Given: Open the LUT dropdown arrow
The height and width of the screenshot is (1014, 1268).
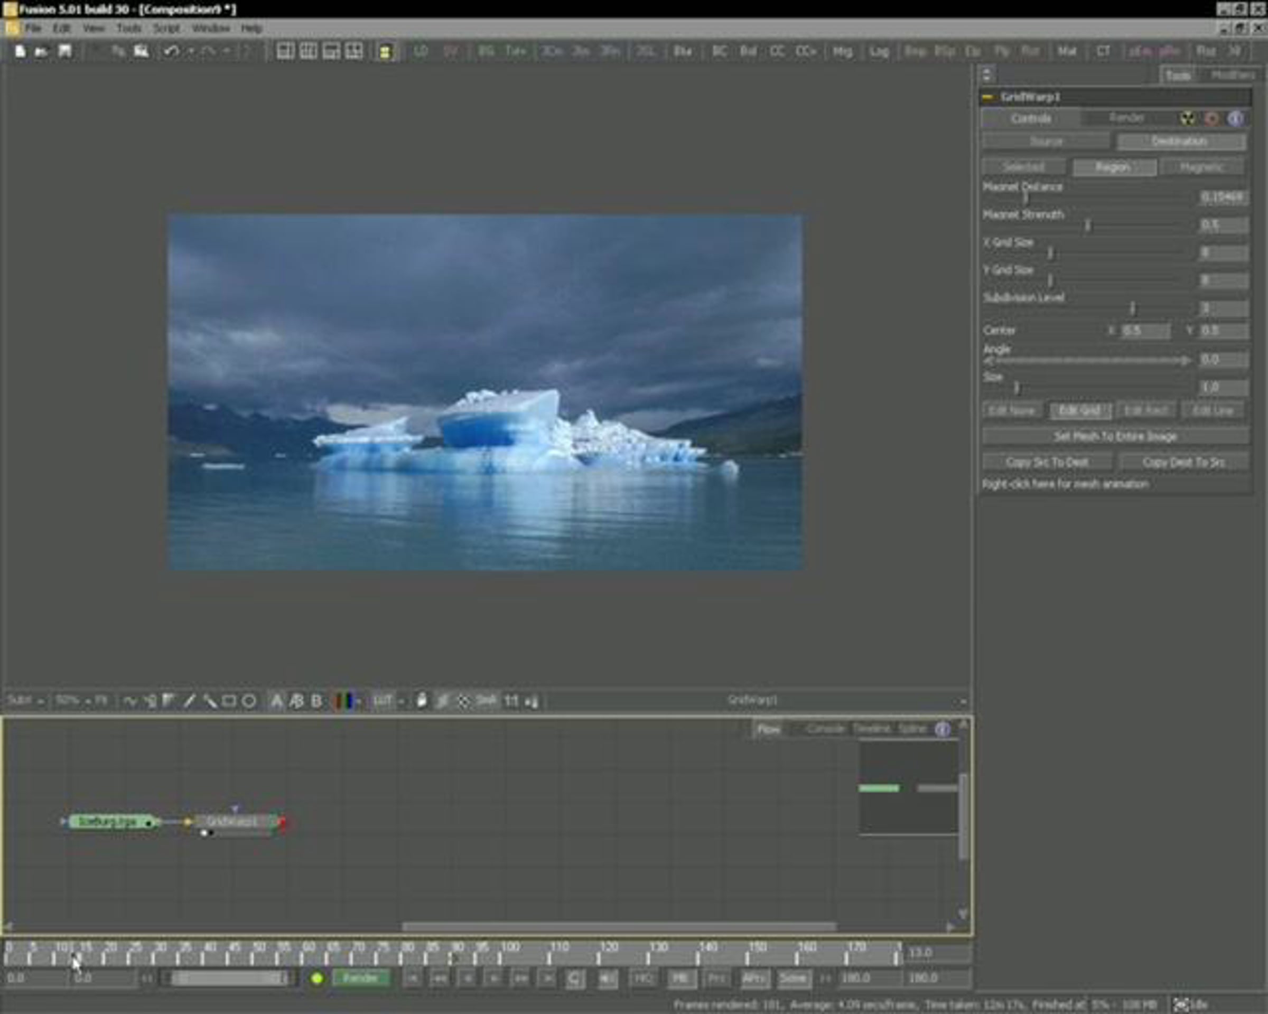Looking at the screenshot, I should pos(402,701).
